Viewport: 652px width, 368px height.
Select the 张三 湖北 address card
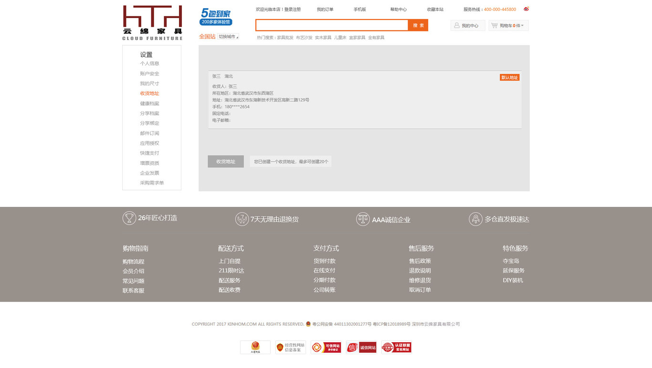click(x=365, y=100)
